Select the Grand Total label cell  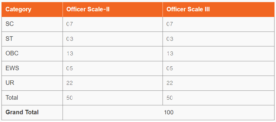point(32,112)
